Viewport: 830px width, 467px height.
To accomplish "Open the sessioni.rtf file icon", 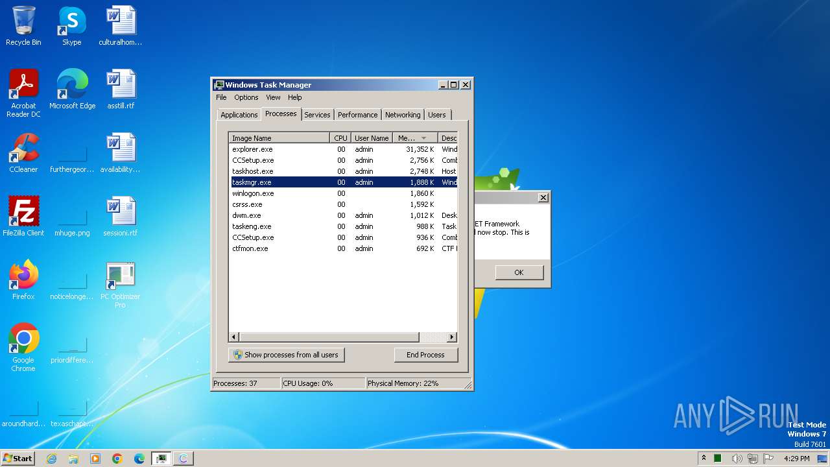I will (121, 217).
